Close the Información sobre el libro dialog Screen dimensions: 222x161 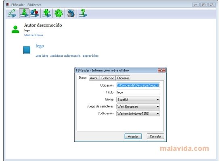(x=161, y=70)
